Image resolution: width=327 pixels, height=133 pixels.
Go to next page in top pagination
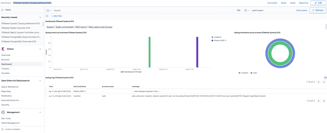coord(324,82)
